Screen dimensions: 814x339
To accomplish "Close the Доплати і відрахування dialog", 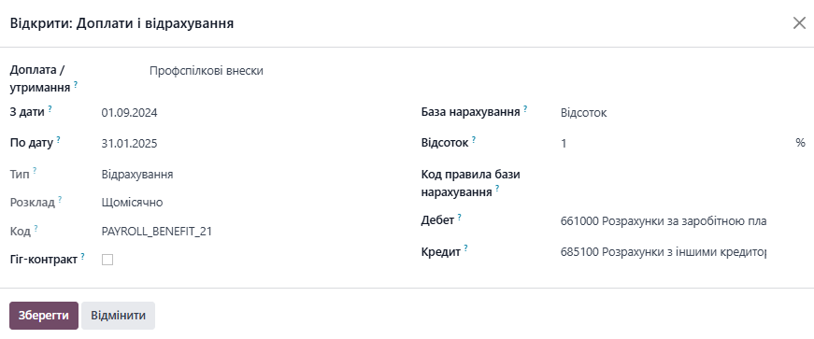I will (799, 22).
